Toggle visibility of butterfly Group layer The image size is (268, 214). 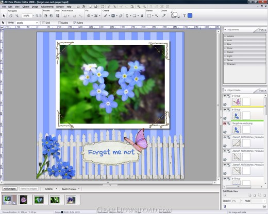(x=225, y=96)
